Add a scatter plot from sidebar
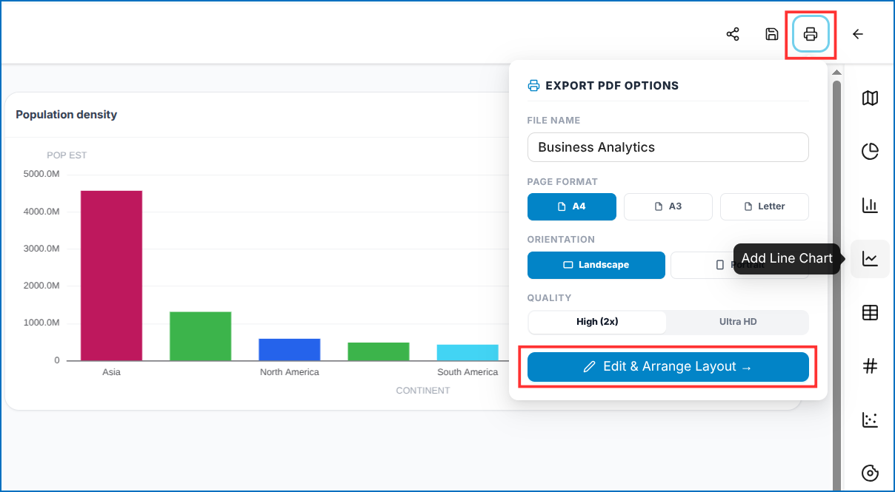The width and height of the screenshot is (895, 492). (870, 419)
